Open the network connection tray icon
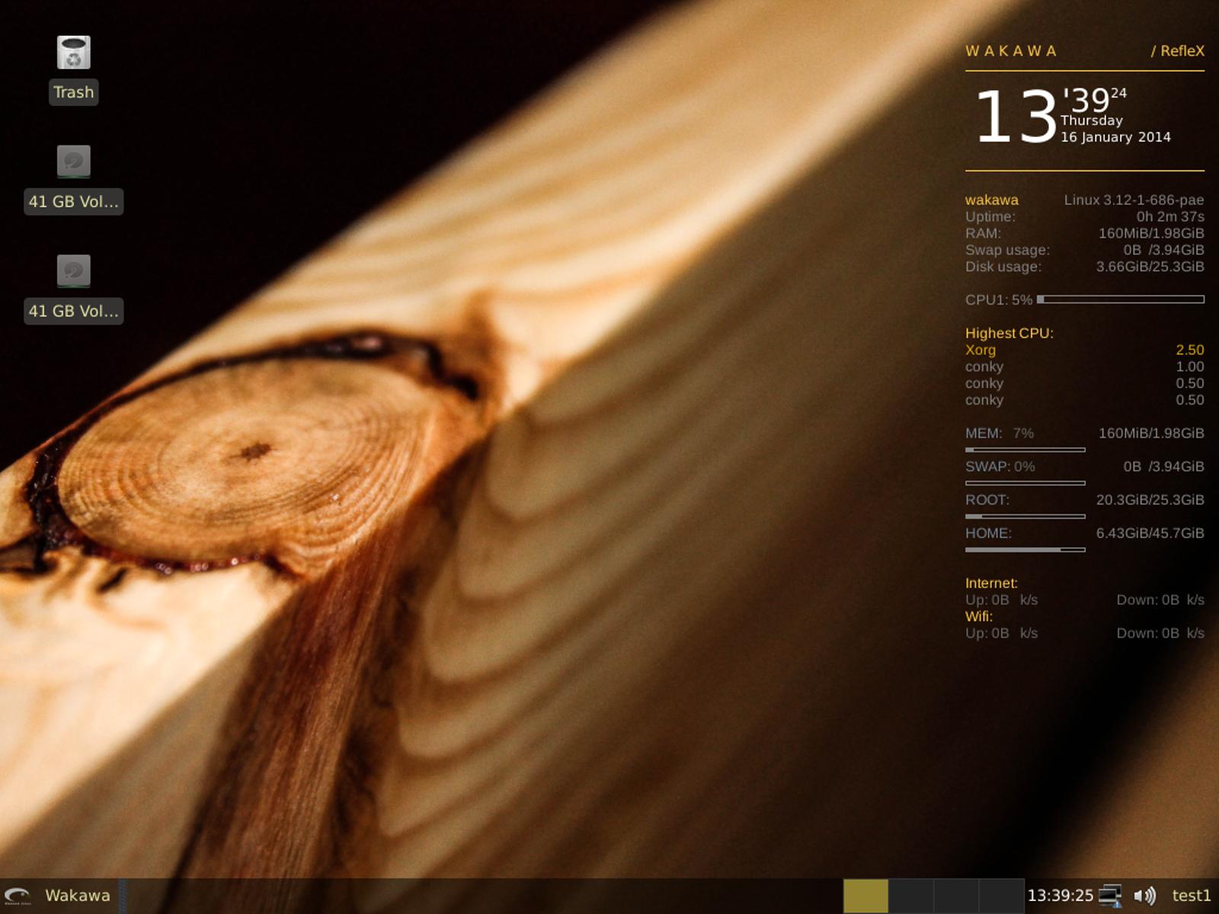 click(x=1111, y=896)
